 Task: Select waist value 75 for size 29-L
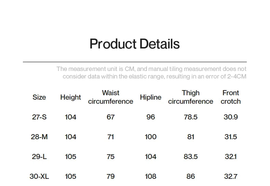(x=110, y=157)
